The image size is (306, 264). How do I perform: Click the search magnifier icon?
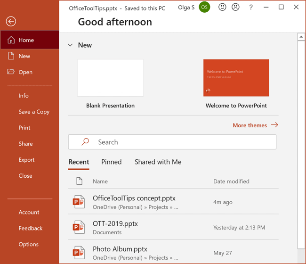85,142
